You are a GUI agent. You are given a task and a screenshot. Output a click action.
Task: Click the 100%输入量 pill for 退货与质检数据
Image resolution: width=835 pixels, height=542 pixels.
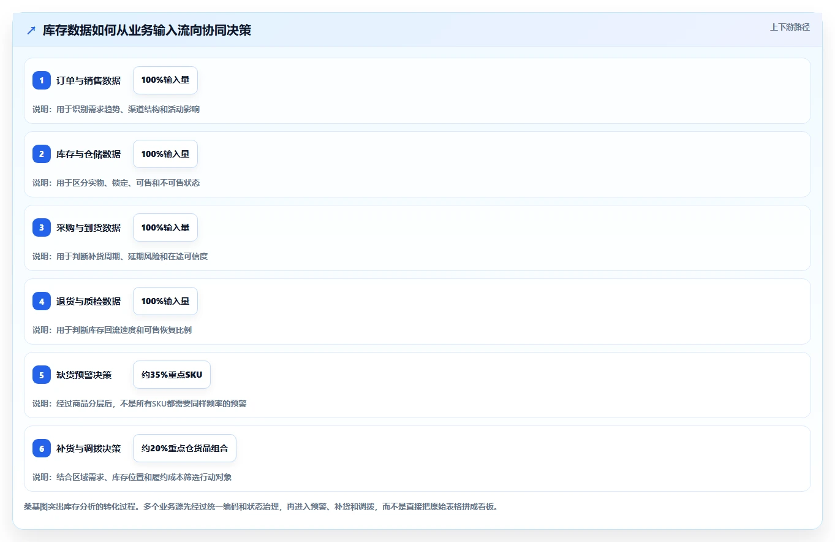(x=165, y=301)
